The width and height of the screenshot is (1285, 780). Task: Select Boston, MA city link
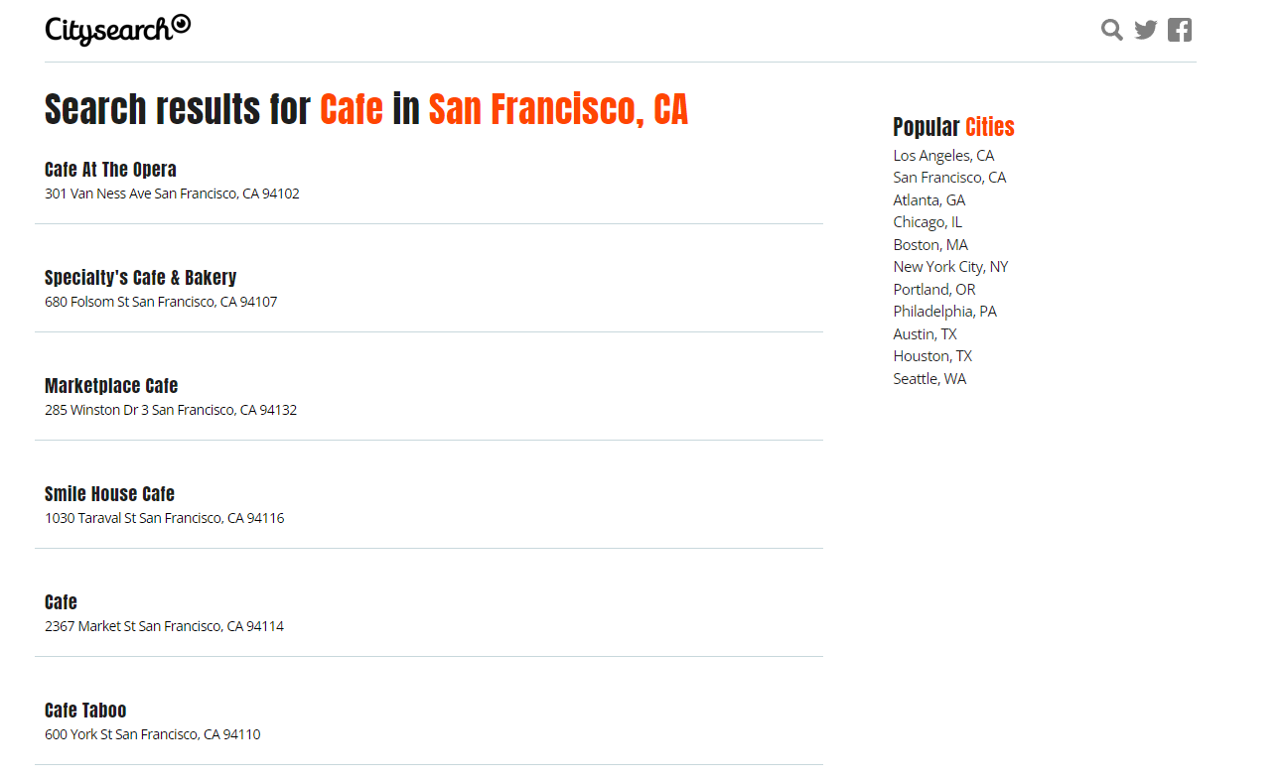click(x=930, y=244)
